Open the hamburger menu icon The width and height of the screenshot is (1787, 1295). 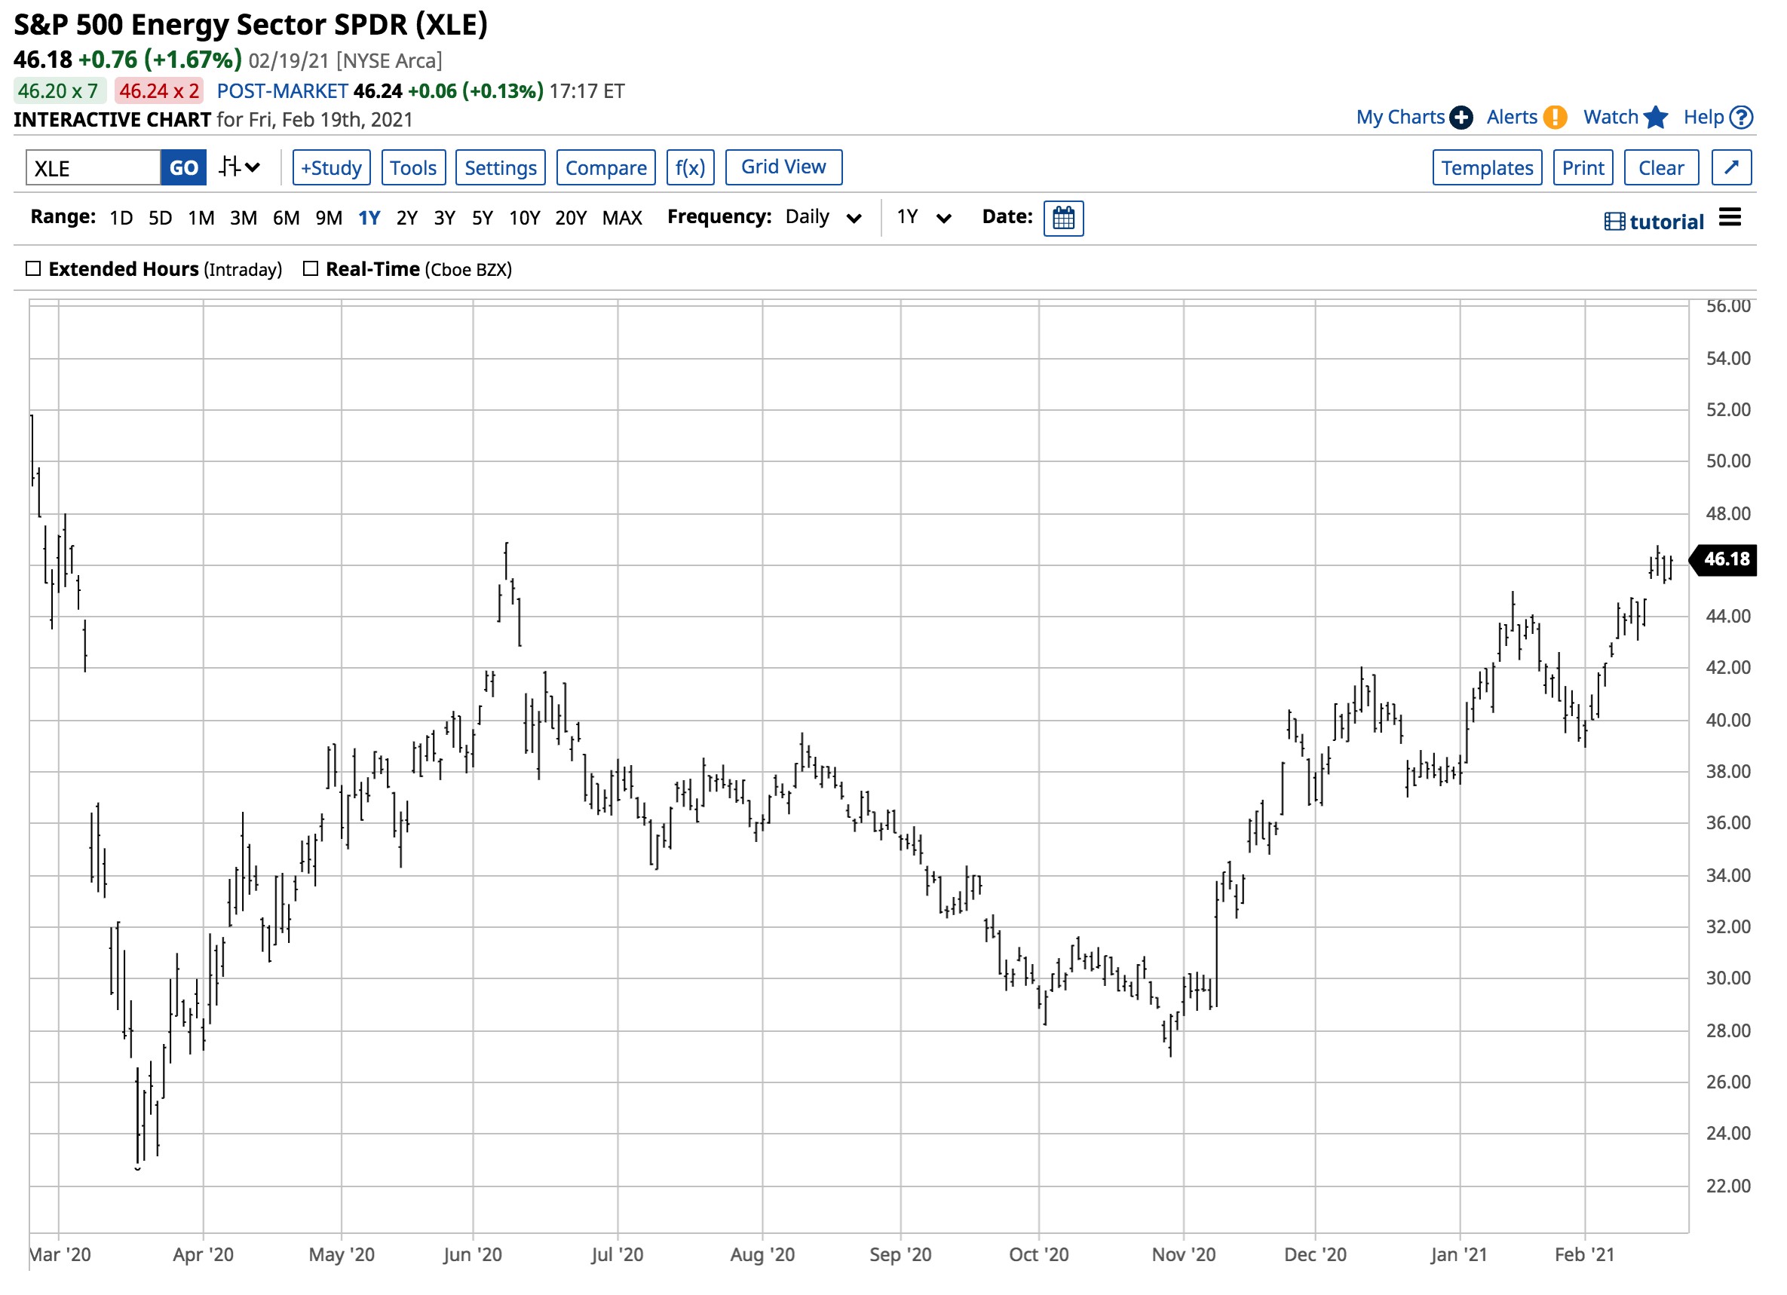pyautogui.click(x=1730, y=217)
